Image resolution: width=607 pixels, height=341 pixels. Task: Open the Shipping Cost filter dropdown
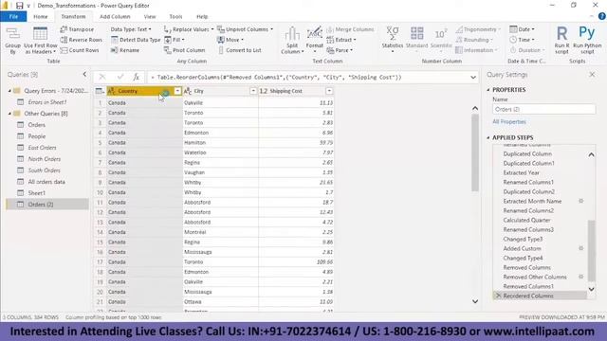click(x=329, y=91)
